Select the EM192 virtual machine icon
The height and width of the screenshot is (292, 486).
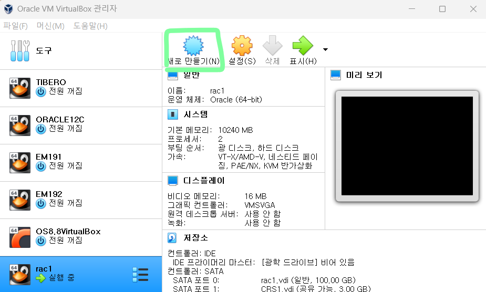tap(20, 200)
